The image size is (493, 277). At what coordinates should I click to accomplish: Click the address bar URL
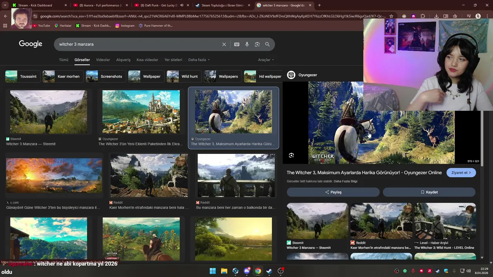[x=213, y=16]
